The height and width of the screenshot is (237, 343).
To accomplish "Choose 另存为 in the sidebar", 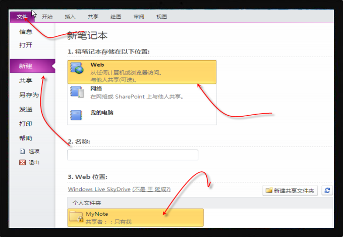I will 29,95.
